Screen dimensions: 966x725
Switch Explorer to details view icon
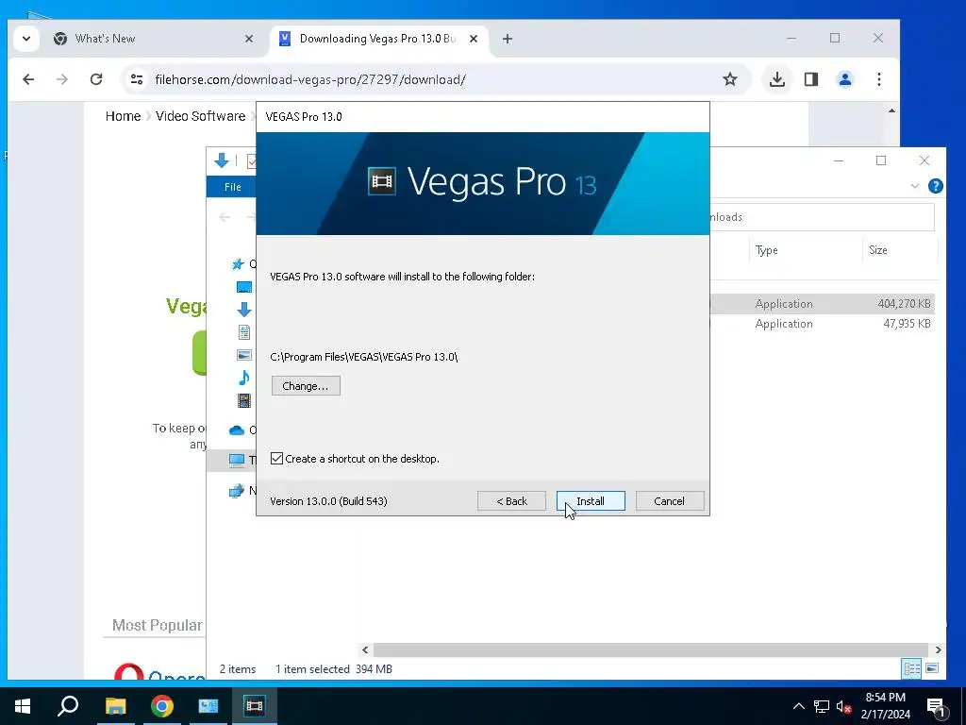911,668
